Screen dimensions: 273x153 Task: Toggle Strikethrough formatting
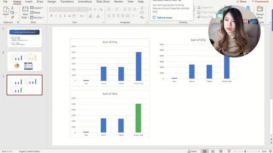pyautogui.click(x=69, y=16)
